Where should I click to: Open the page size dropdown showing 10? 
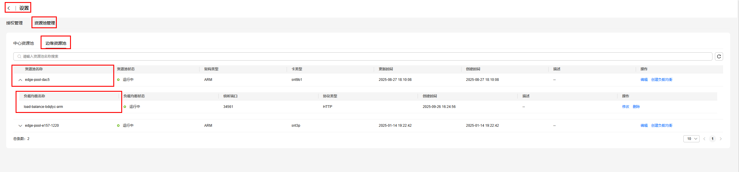(691, 139)
